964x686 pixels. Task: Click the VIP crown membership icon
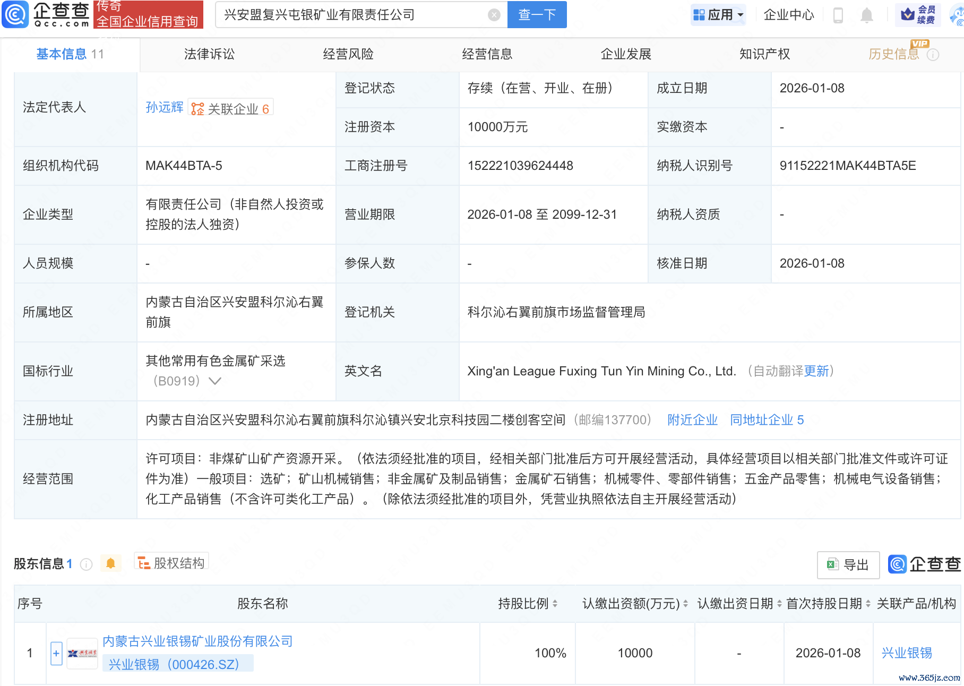coord(908,14)
